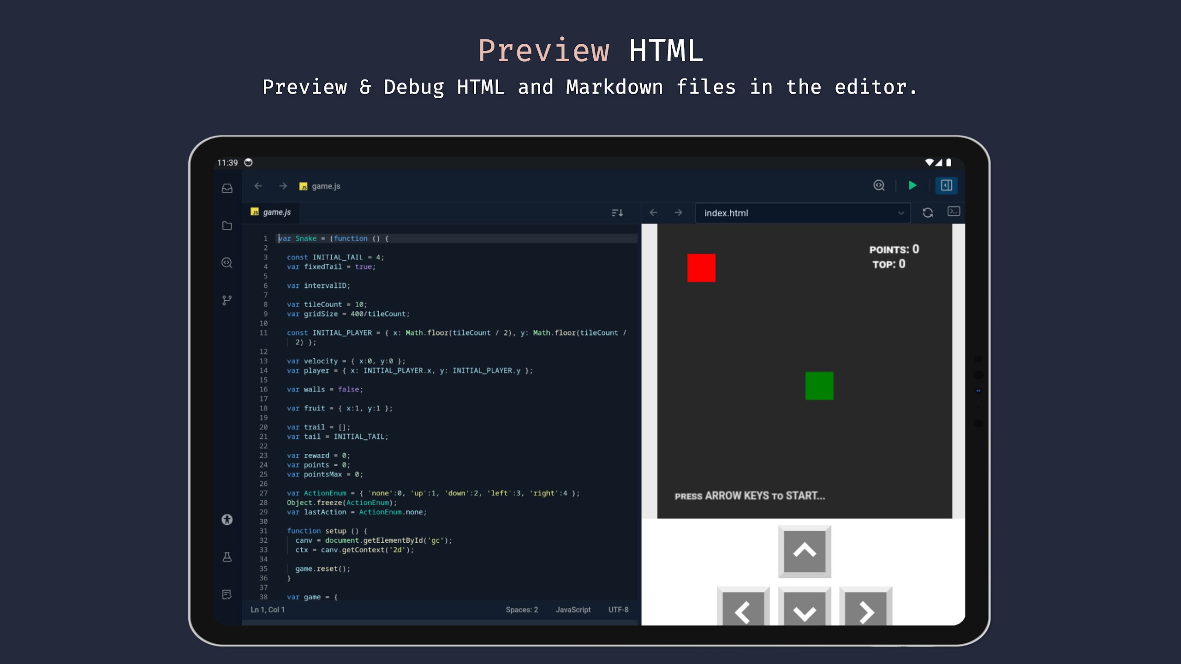Select the game.js editor tab
Viewport: 1181px width, 664px height.
pyautogui.click(x=271, y=212)
